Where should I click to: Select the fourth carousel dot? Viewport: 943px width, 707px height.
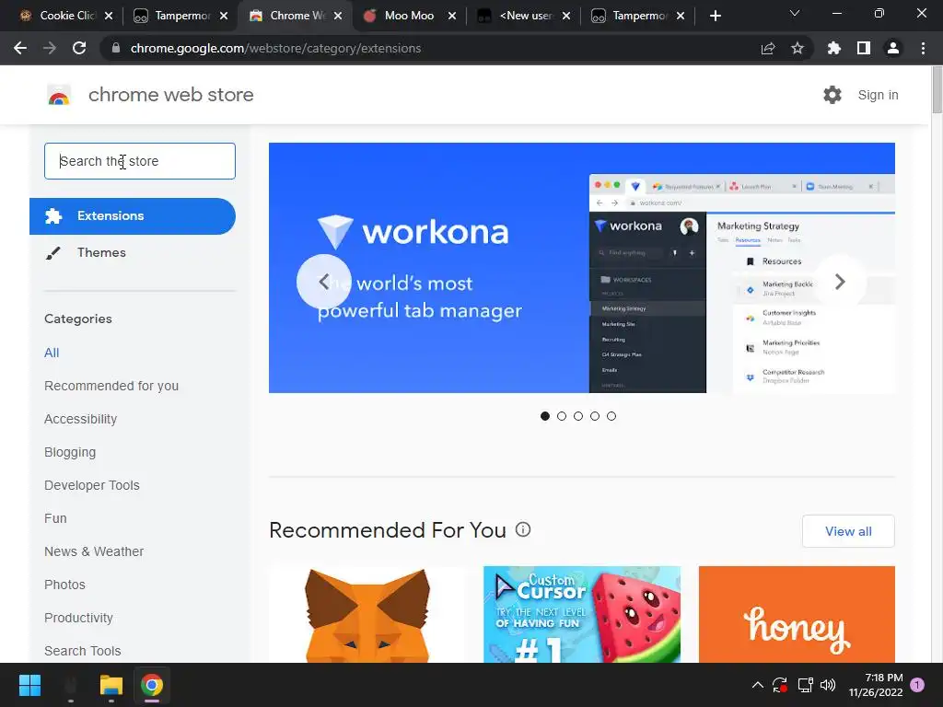click(595, 416)
